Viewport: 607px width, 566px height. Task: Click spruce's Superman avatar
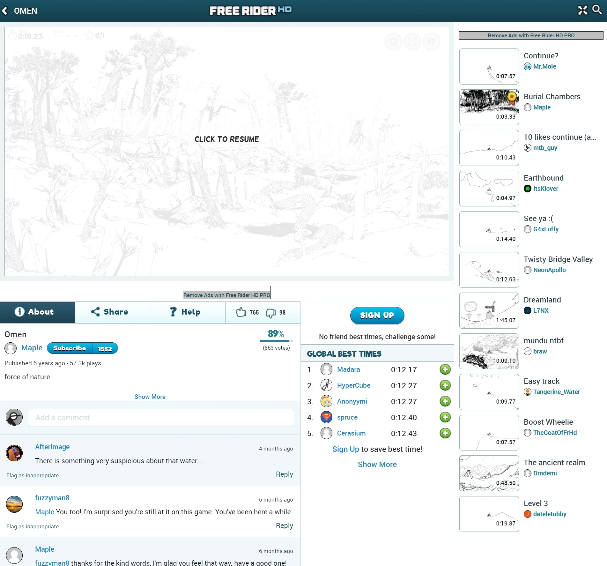[326, 417]
